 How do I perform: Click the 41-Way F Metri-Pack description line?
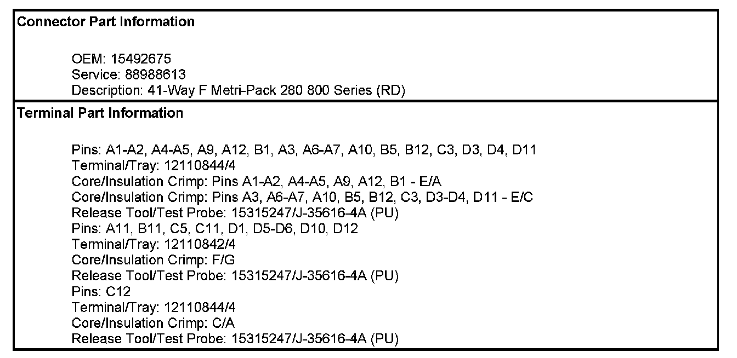tap(238, 90)
